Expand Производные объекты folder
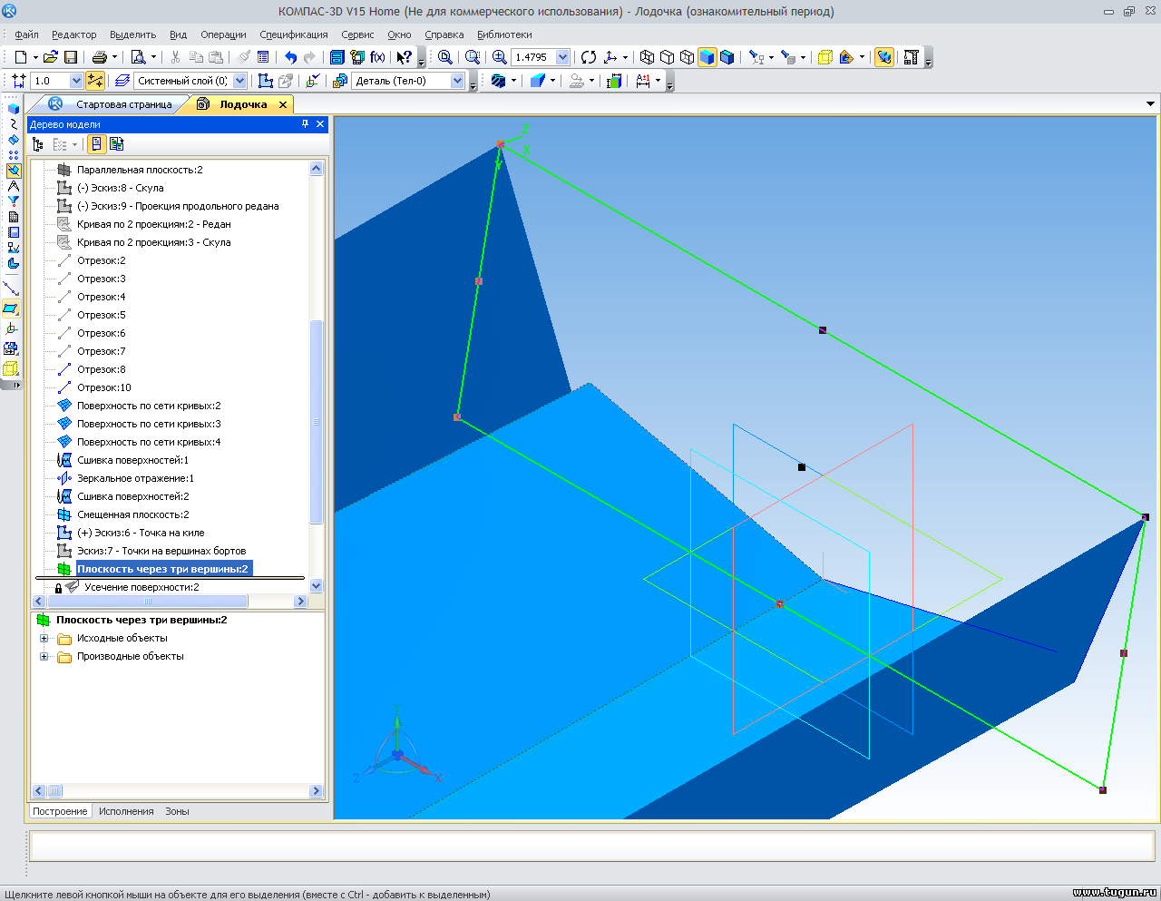Screen dimensions: 1161x901 click(44, 657)
